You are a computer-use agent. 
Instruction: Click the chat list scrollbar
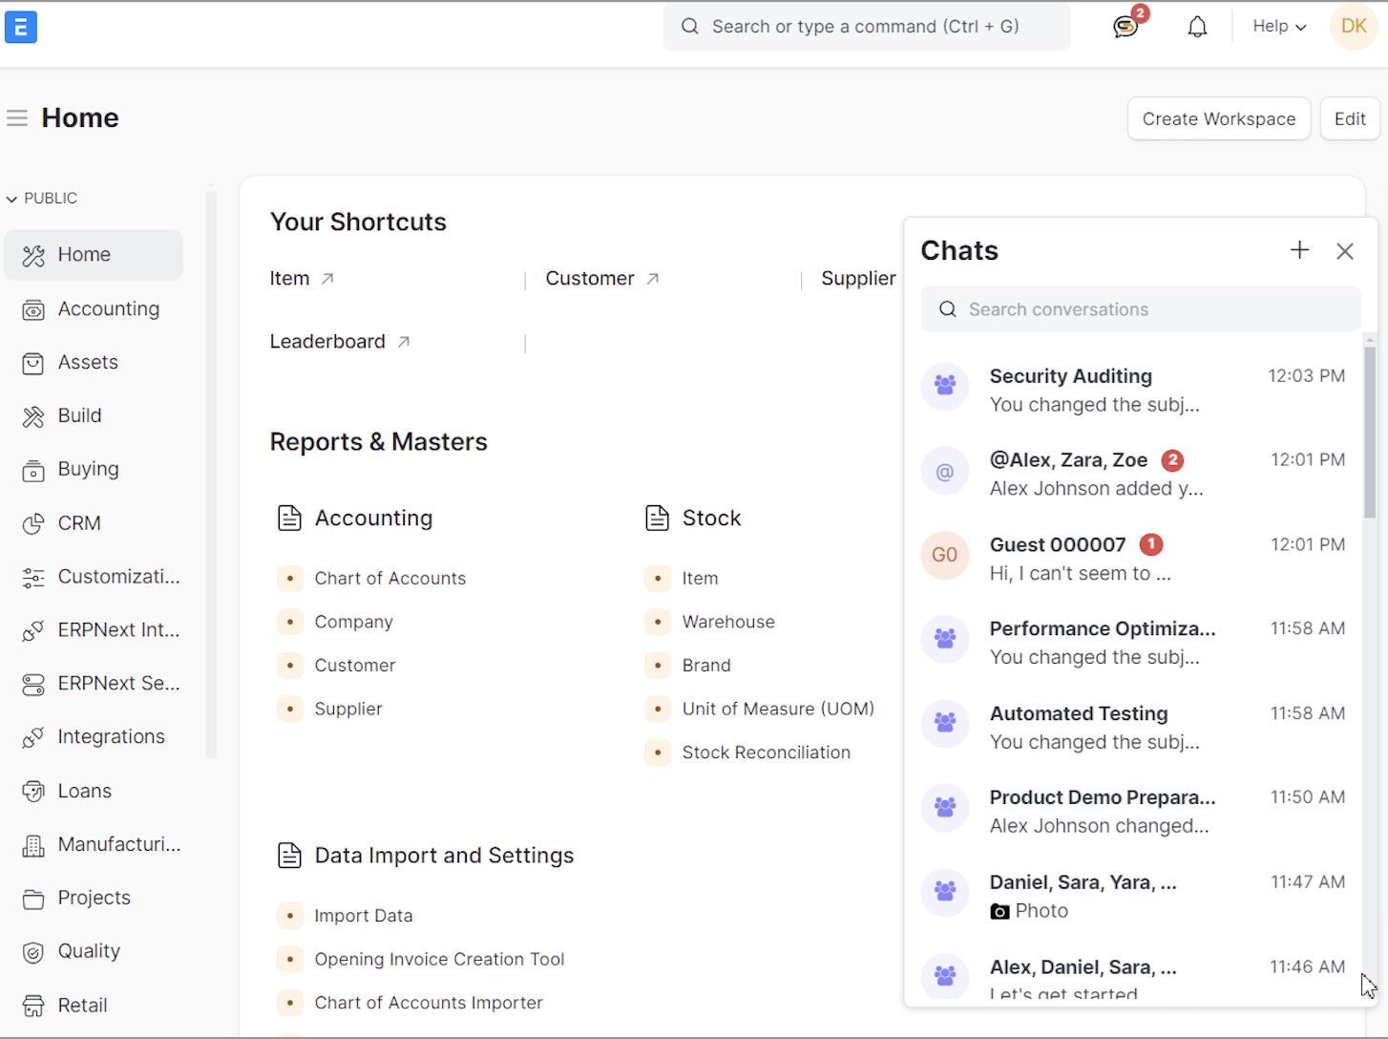pos(1370,432)
